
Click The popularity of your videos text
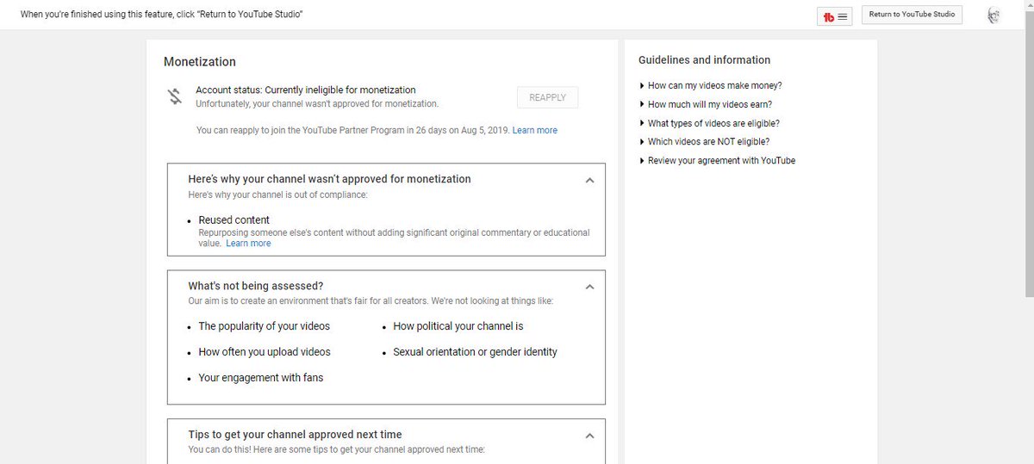264,326
